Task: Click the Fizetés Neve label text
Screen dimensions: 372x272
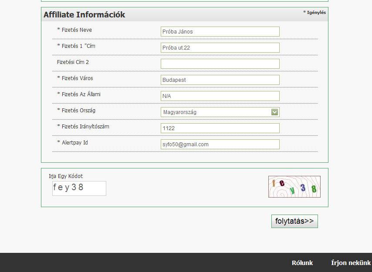Action: point(74,30)
